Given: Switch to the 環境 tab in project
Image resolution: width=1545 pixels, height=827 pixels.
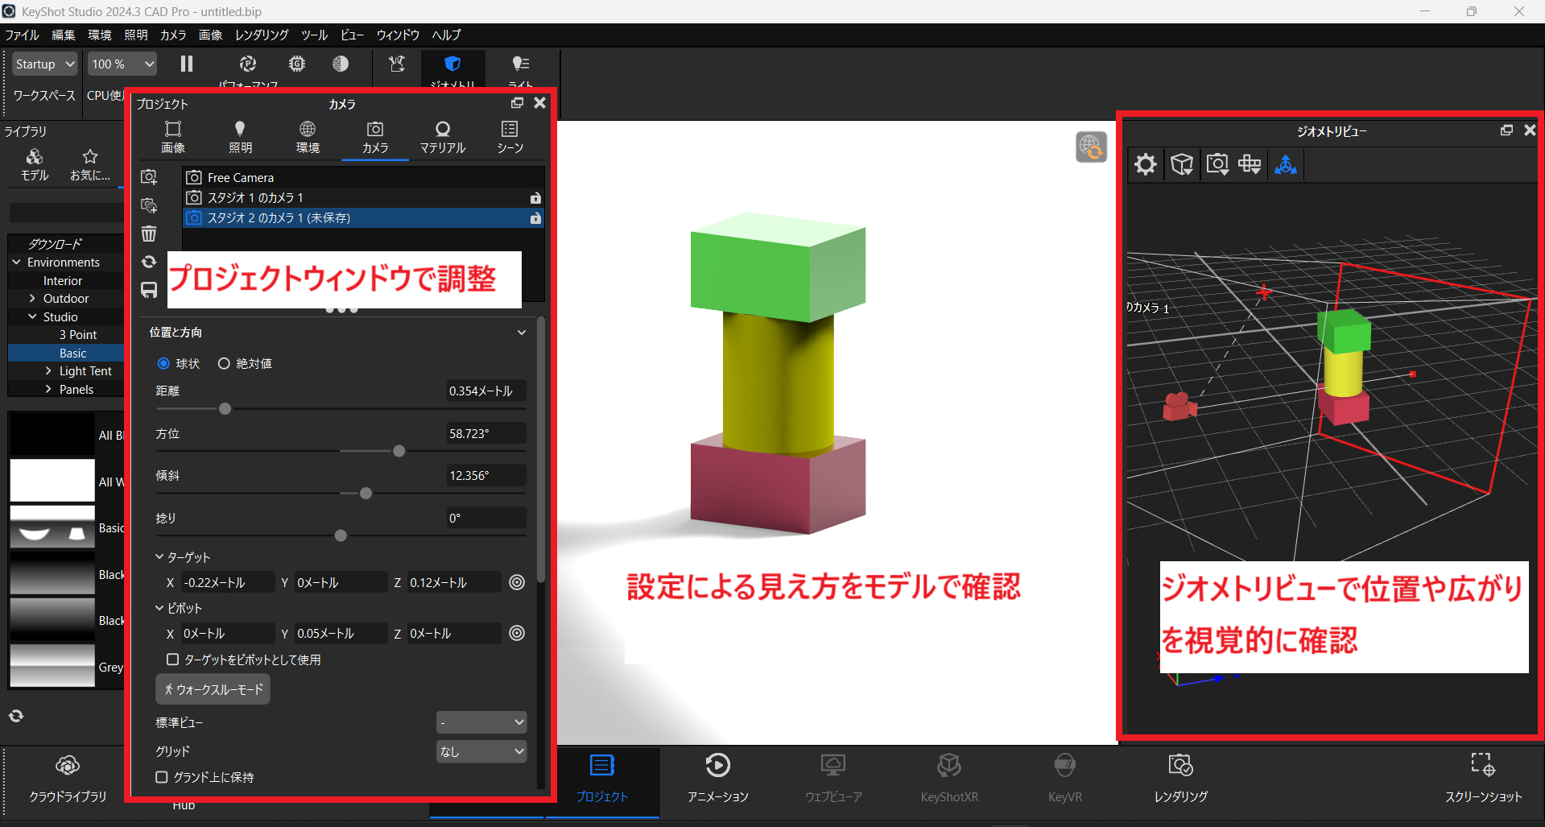Looking at the screenshot, I should pyautogui.click(x=308, y=137).
